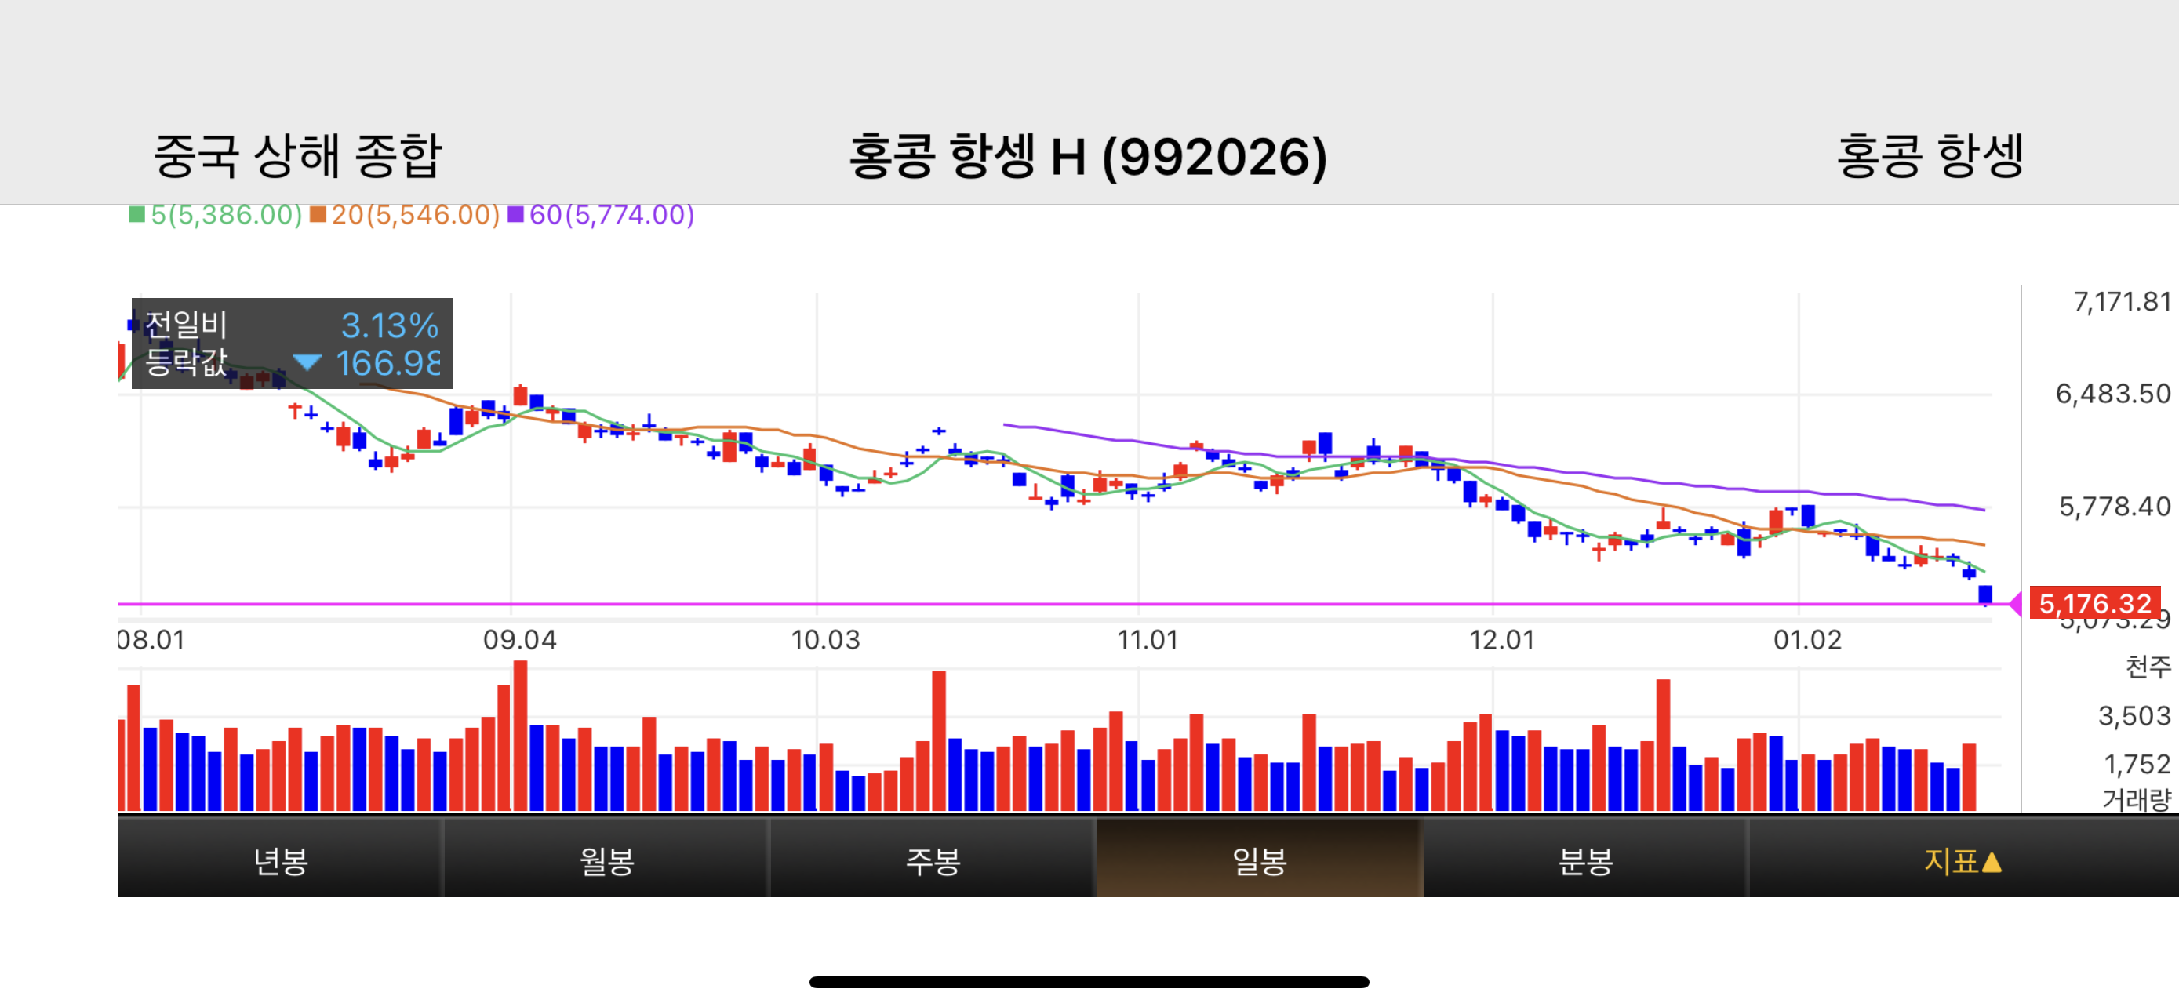
Task: Click the 09.04 date marker on axis
Action: tap(519, 640)
